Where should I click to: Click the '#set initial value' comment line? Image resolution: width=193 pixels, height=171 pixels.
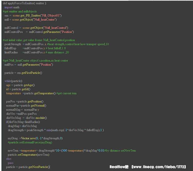[39, 40]
